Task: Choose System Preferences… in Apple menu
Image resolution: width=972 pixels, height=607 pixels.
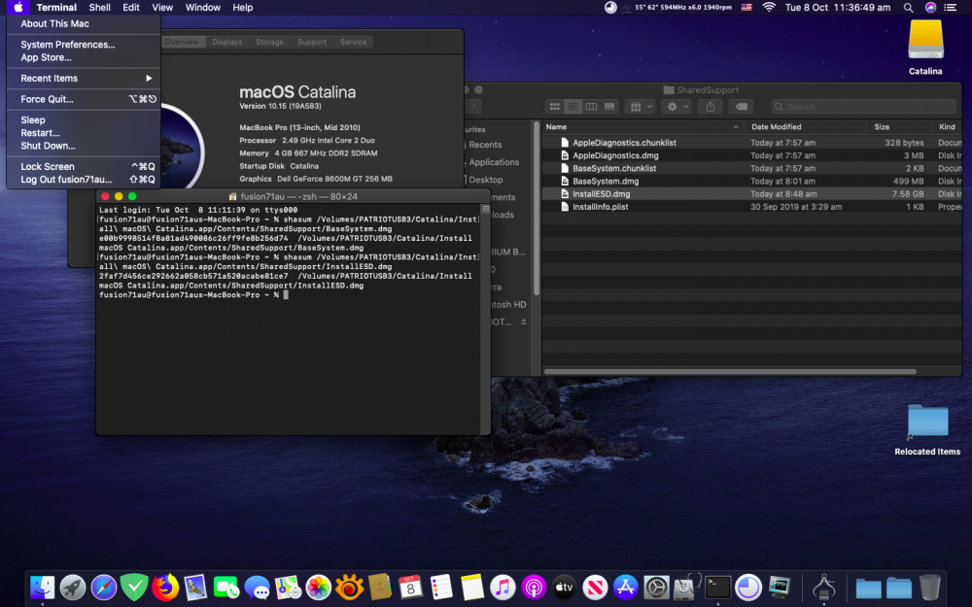Action: tap(83, 45)
